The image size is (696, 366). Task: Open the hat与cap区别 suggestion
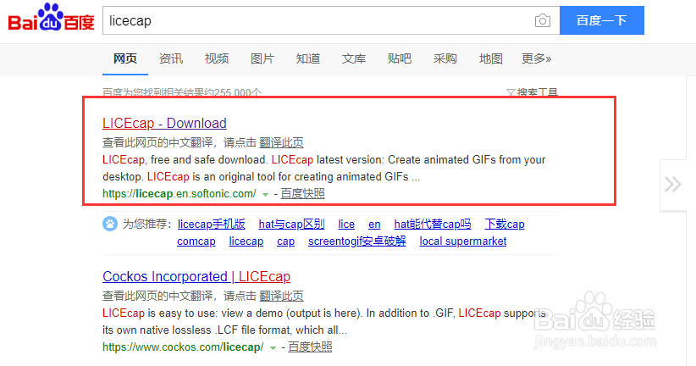291,224
